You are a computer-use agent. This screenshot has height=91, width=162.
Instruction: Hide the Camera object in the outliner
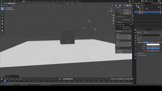pos(160,9)
